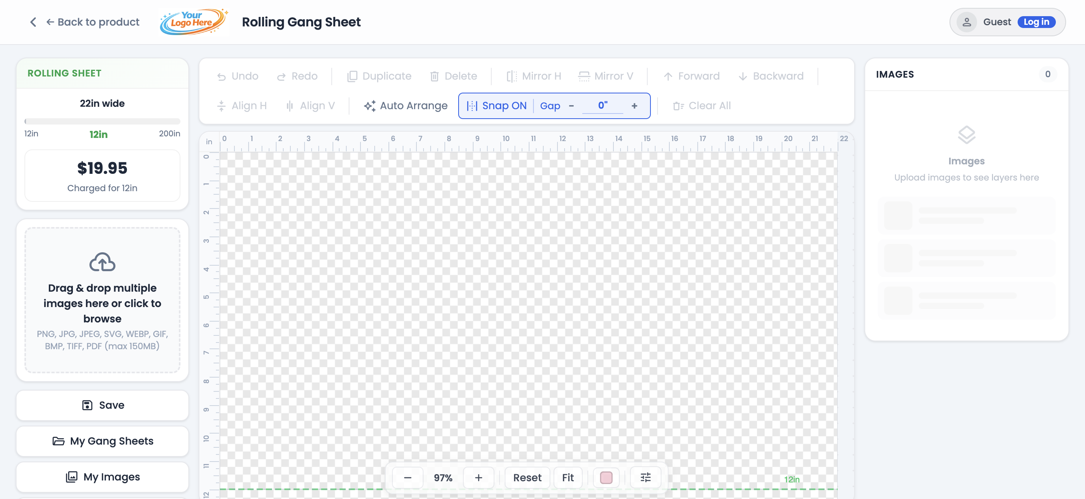
Task: Reset the canvas zoom
Action: click(528, 477)
